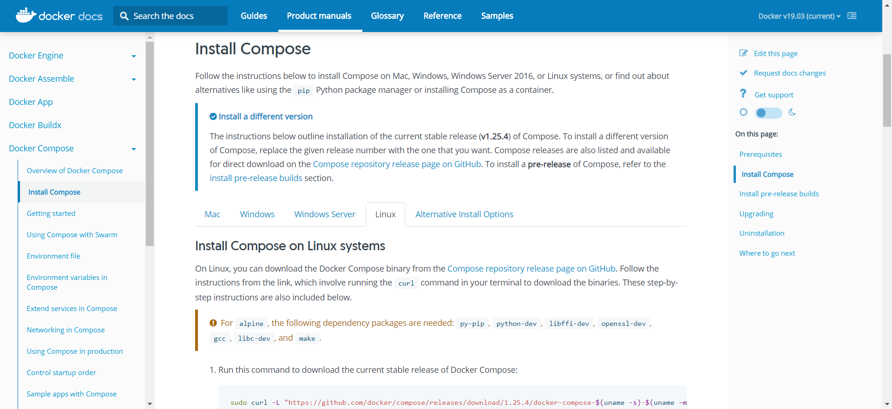
Task: Click the Edit this page pencil icon
Action: pyautogui.click(x=743, y=53)
